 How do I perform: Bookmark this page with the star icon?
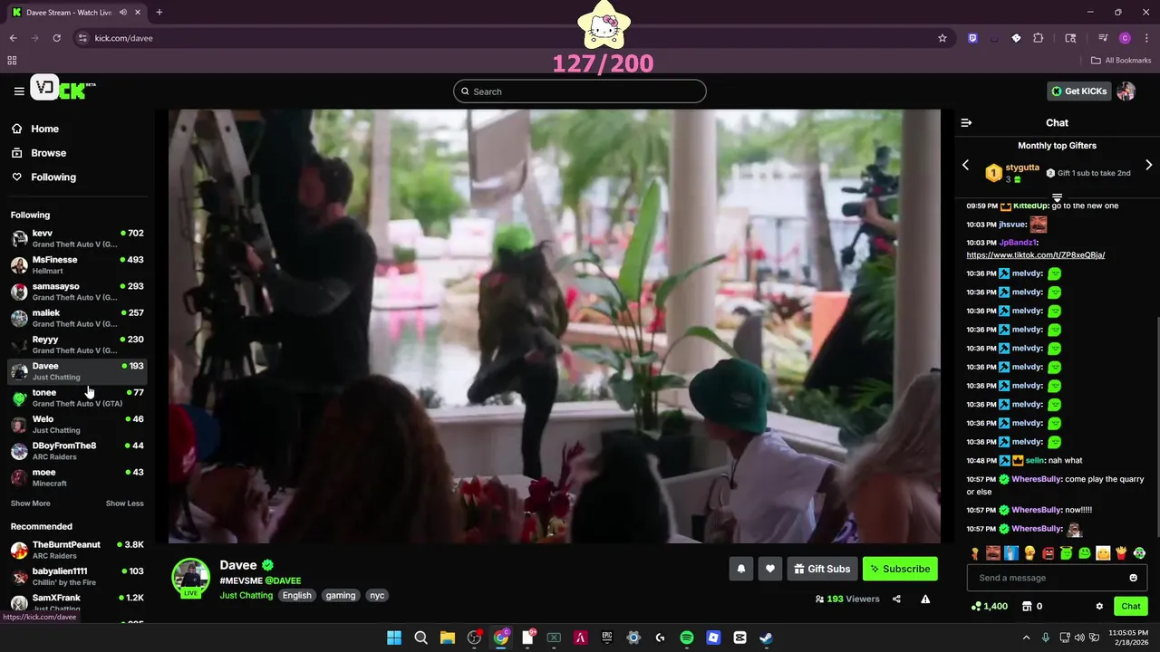click(x=942, y=38)
